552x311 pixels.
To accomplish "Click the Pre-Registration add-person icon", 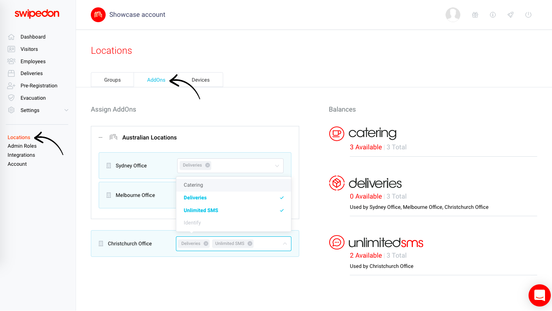I will coord(12,86).
